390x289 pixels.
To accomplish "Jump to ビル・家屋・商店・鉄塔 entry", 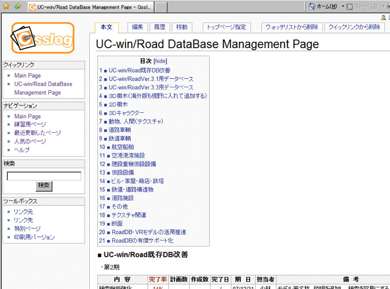I will pos(138,181).
